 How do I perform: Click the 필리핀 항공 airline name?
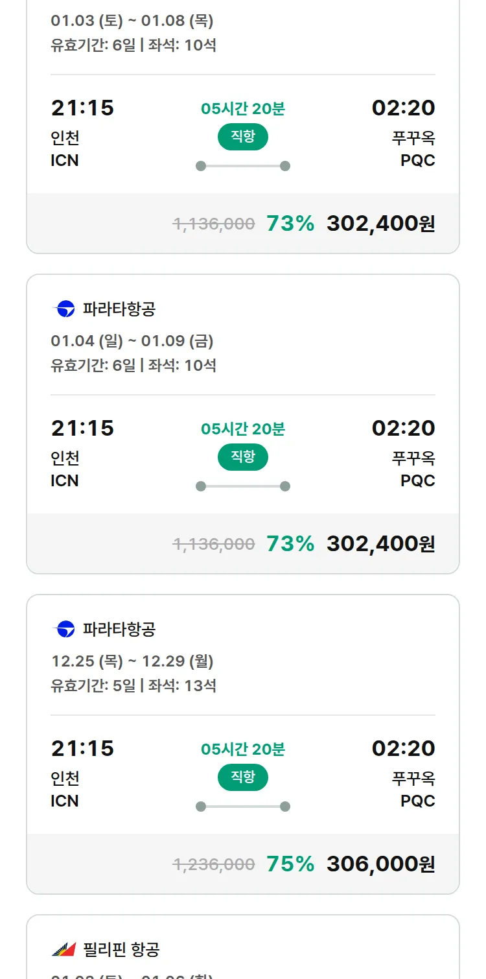point(121,950)
